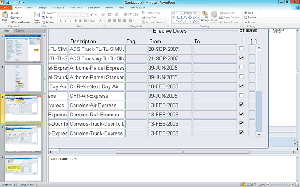Click the Save icon in quick access toolbar
300x187 pixels.
8,2
